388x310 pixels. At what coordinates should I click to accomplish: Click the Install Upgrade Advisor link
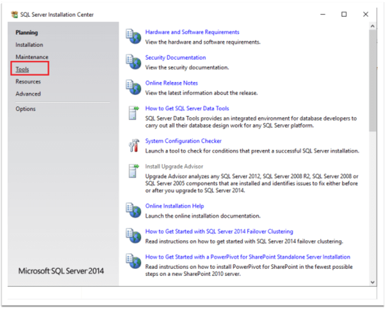[x=174, y=166]
